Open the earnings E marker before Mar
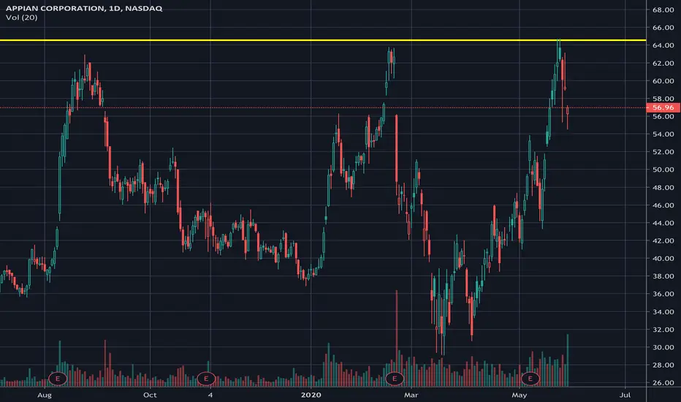Viewport: 681px width, 402px height. [x=395, y=379]
